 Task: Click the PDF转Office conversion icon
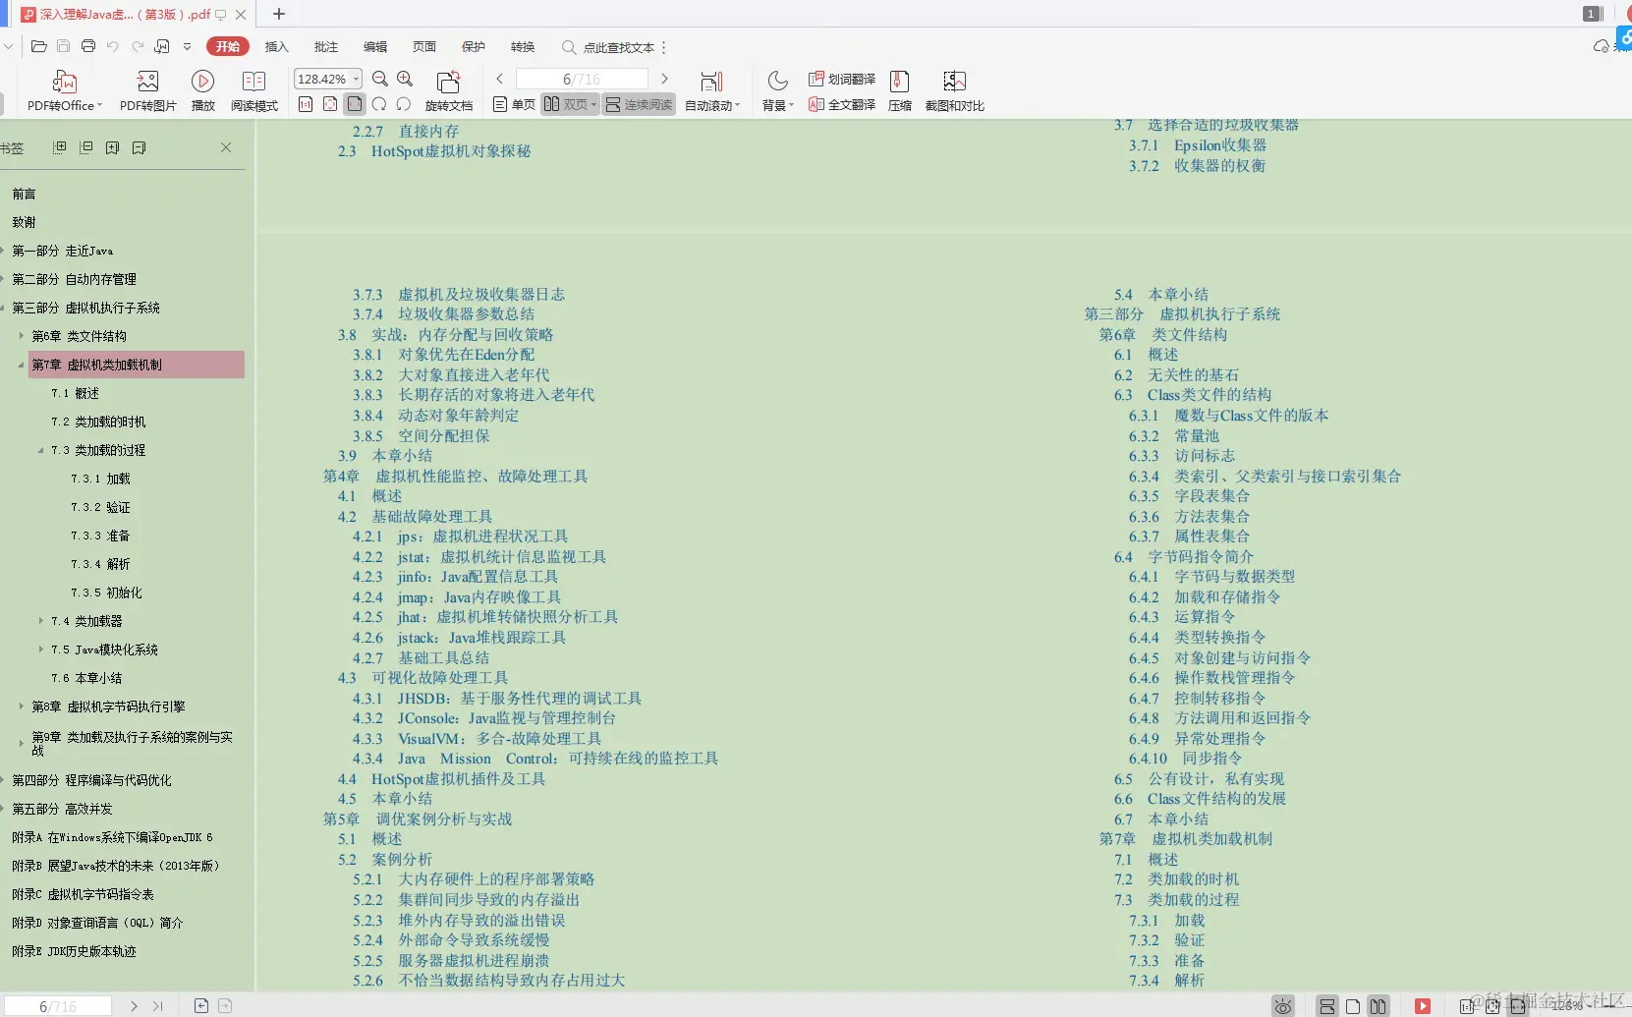point(63,88)
